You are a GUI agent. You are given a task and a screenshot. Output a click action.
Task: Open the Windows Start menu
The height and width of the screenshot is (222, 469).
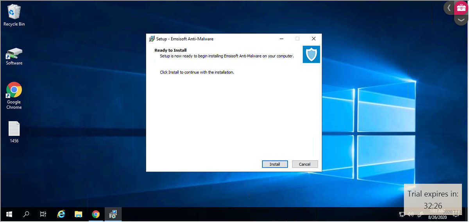point(9,214)
